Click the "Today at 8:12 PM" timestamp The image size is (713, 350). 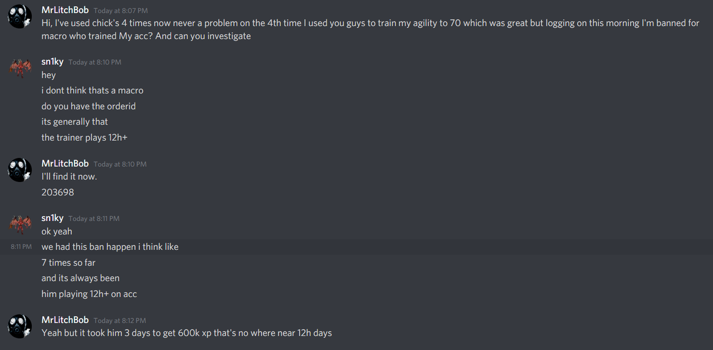[x=120, y=321]
